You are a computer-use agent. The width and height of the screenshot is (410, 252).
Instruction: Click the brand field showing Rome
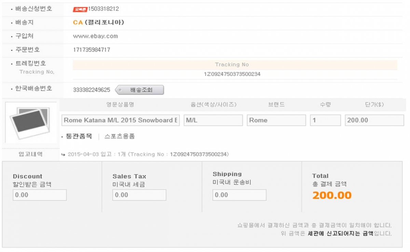(x=276, y=120)
